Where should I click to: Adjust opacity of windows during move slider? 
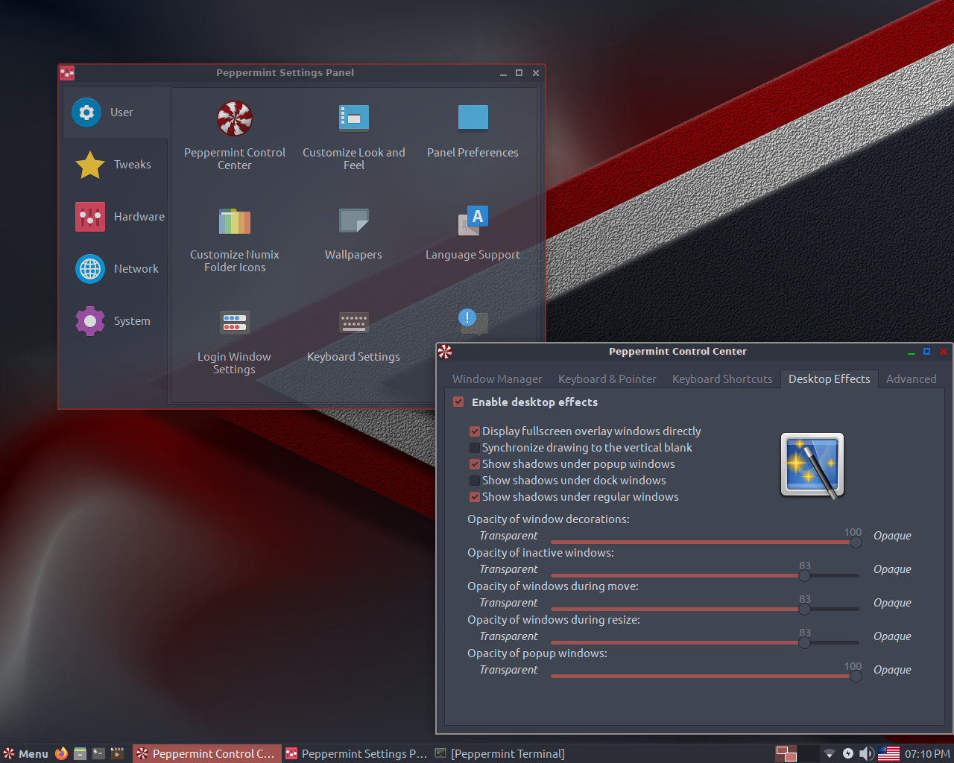[704, 610]
